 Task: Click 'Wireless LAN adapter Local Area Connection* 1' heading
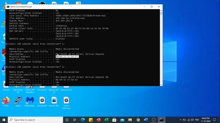(x=35, y=44)
